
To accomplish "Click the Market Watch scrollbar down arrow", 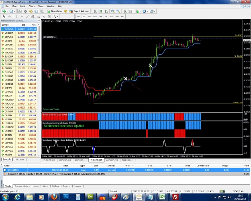I will 39,156.
